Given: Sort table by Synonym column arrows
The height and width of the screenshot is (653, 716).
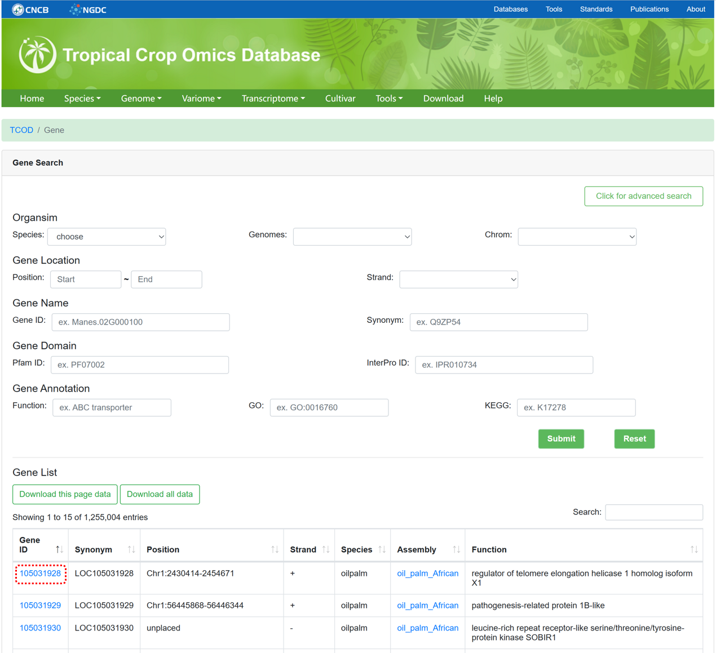Looking at the screenshot, I should 131,549.
